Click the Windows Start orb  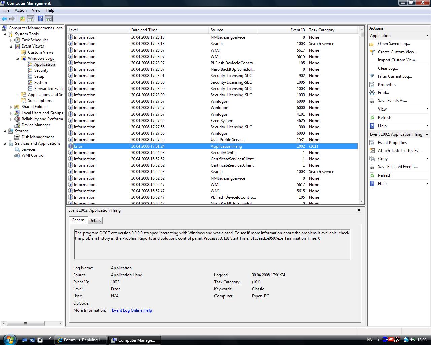(x=9, y=339)
